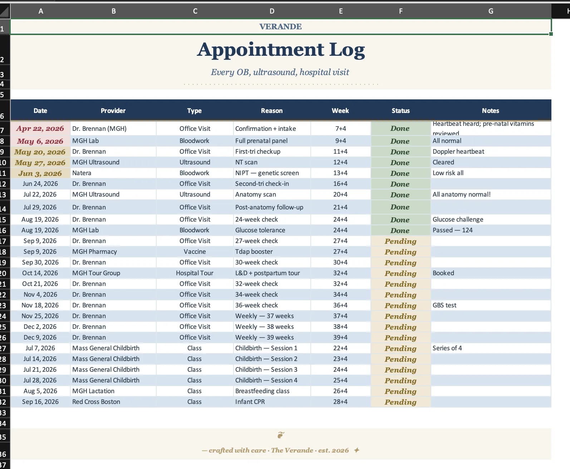Select the 'NIPT — genetic screen' cell

pos(272,173)
